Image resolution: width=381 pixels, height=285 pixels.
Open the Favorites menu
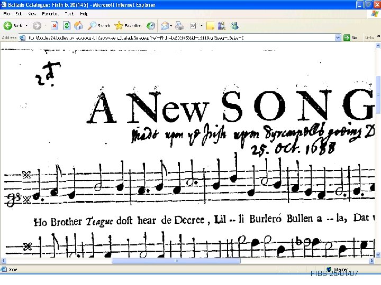[x=50, y=14]
